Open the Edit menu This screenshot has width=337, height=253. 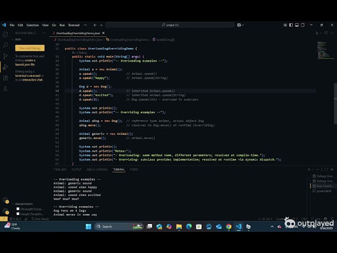[x=21, y=25]
